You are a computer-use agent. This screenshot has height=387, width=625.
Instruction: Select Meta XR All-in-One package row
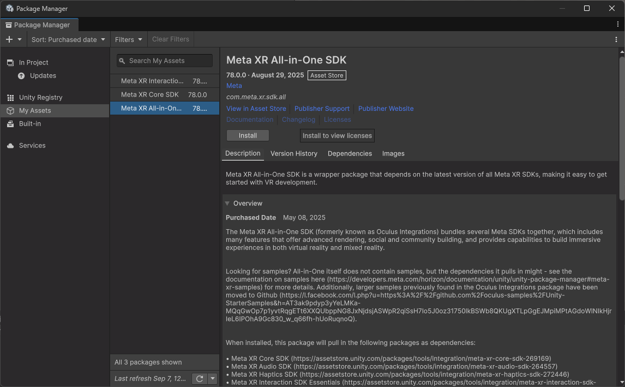click(x=165, y=108)
